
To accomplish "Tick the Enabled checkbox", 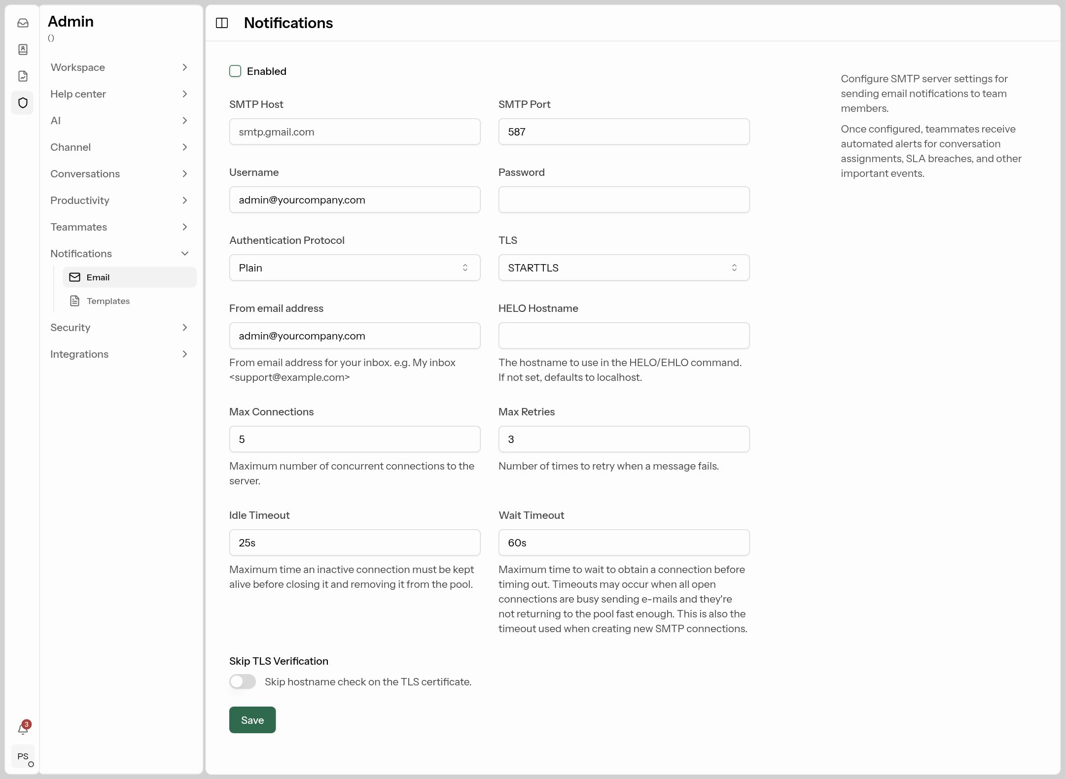I will click(x=235, y=71).
